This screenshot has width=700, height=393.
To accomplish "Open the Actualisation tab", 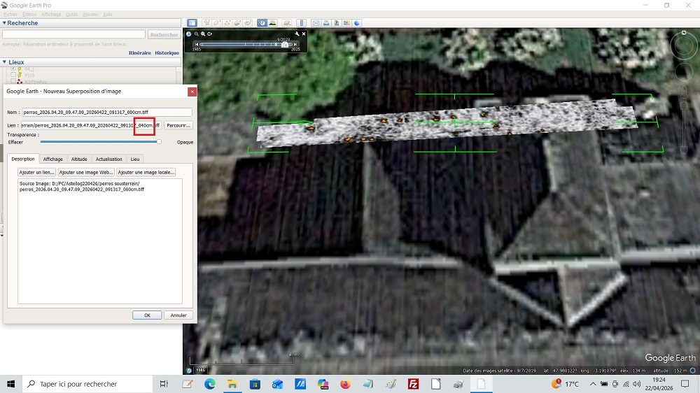I will pos(108,159).
